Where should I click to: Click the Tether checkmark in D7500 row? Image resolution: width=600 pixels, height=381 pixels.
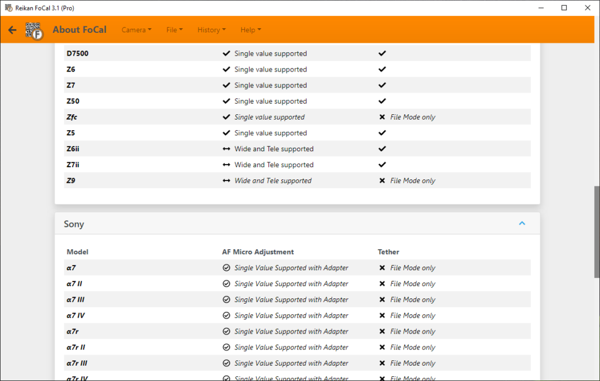[382, 53]
